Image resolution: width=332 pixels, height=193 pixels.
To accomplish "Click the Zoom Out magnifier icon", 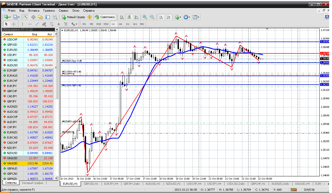I will point(152,17).
